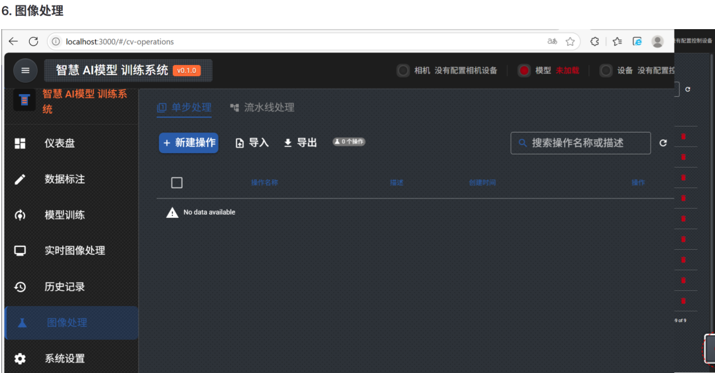This screenshot has width=715, height=373.
Task: Click the 智慧 AI模型 训练系统 header title
Action: pos(112,70)
